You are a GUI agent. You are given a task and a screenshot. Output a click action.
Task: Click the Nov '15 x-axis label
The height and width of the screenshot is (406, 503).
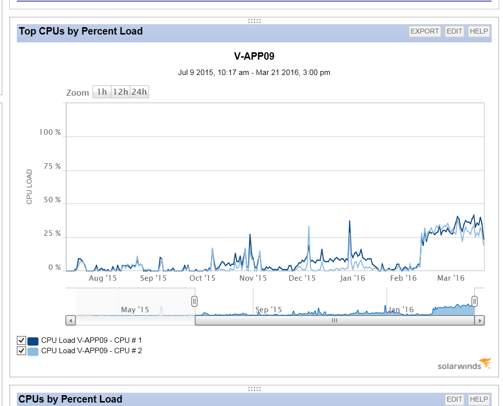(x=253, y=278)
